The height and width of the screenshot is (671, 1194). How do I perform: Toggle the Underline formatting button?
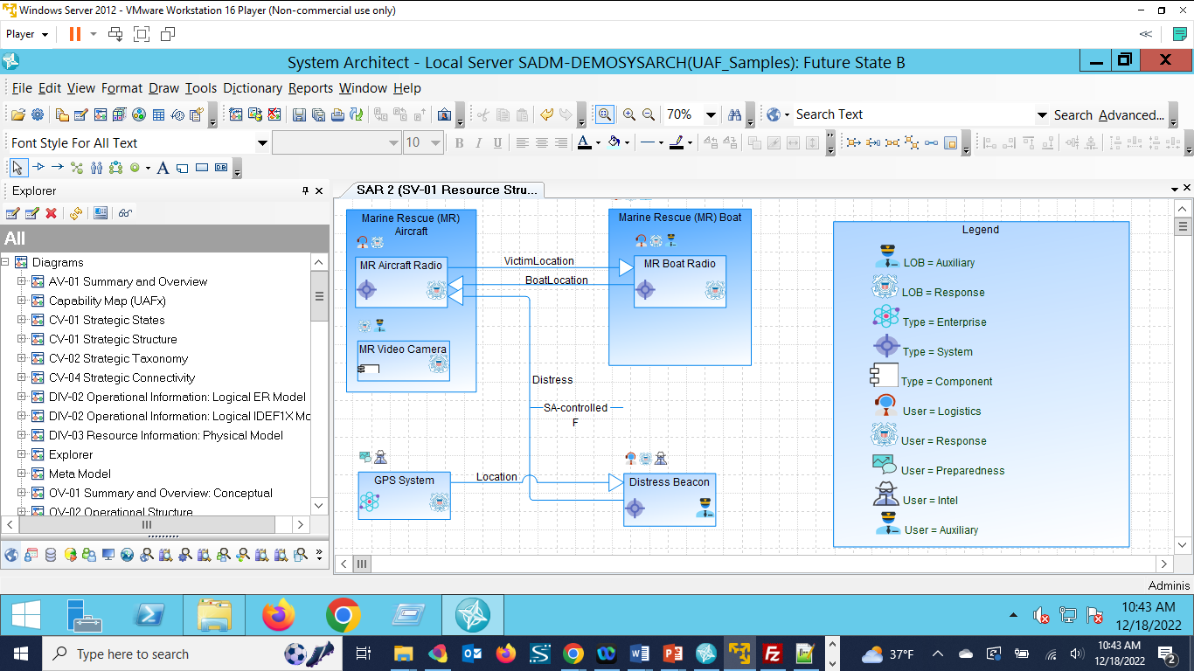point(498,142)
